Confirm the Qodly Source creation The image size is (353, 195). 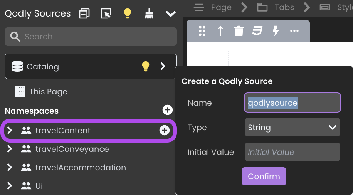pos(264,177)
